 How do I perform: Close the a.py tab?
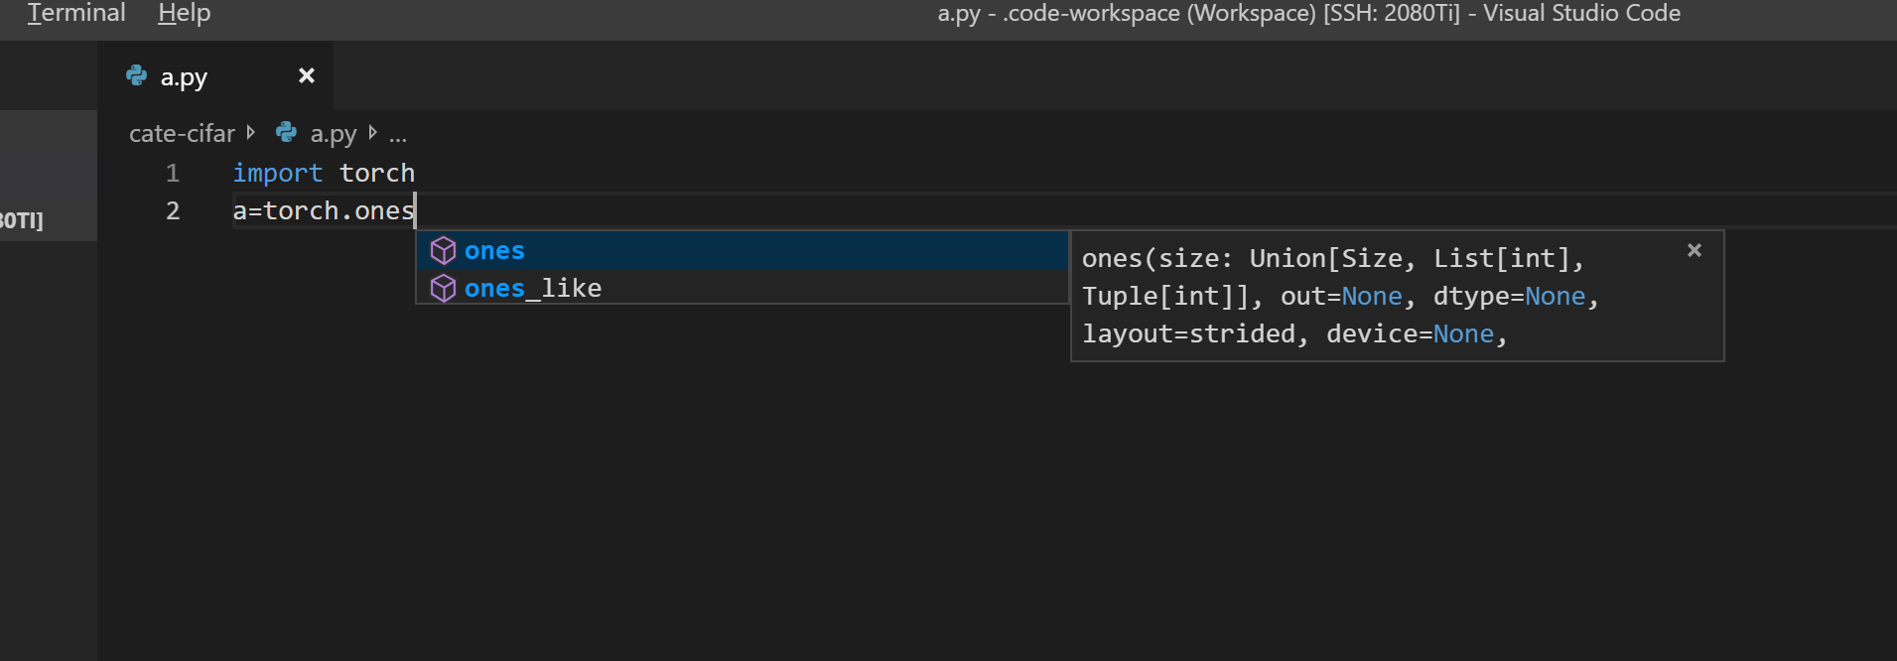307,75
